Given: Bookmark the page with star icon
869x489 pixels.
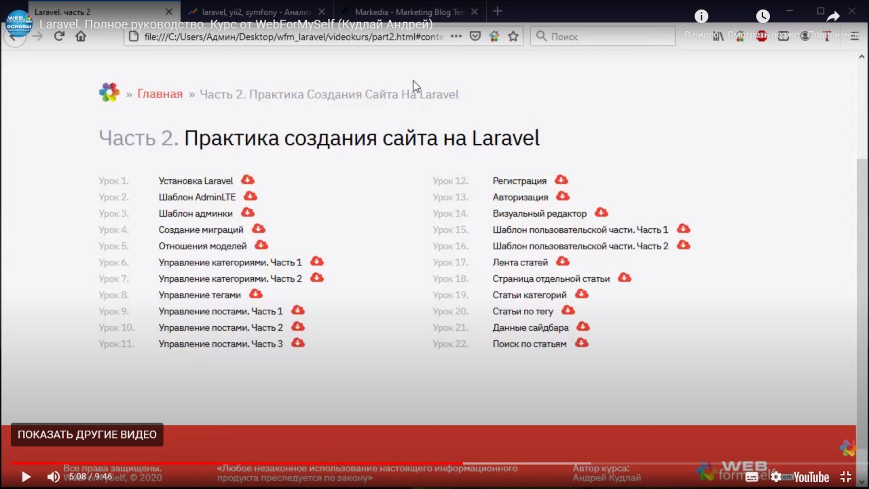Looking at the screenshot, I should click(513, 37).
